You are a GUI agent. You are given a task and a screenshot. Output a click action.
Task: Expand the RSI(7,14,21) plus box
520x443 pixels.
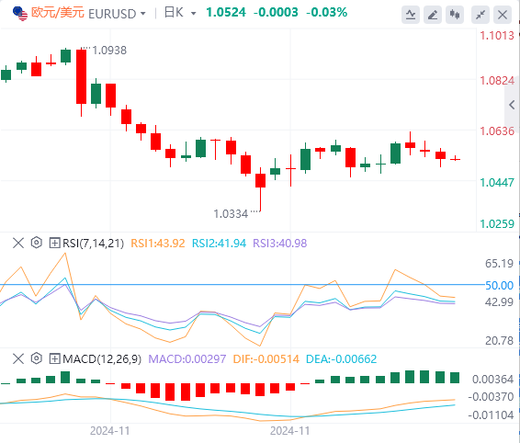[54, 243]
